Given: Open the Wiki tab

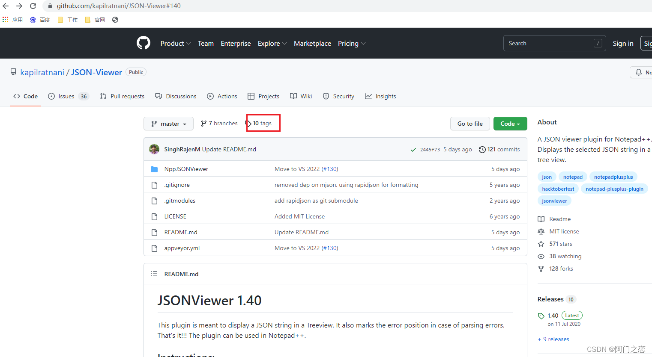Looking at the screenshot, I should click(301, 96).
